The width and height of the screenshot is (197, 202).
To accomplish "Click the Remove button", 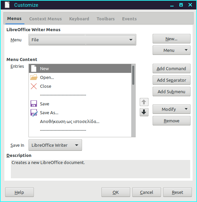I will pos(171,121).
